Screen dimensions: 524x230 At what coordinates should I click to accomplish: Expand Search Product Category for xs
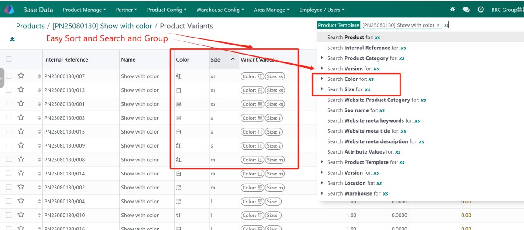(x=322, y=58)
